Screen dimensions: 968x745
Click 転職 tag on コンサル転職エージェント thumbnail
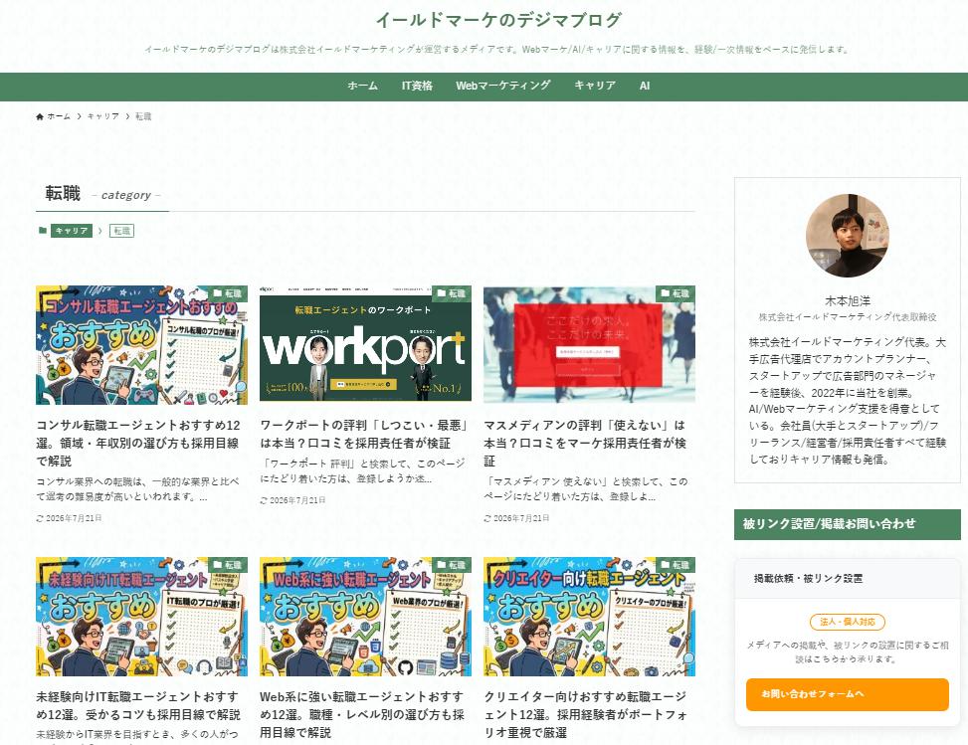coord(227,293)
